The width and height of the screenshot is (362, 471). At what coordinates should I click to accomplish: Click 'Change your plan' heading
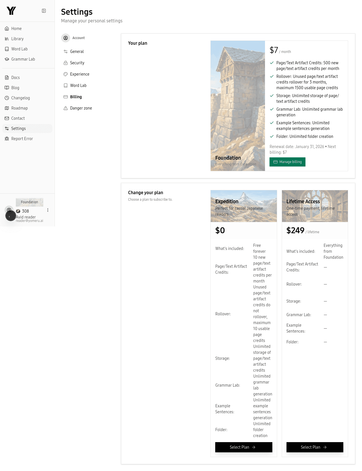146,193
